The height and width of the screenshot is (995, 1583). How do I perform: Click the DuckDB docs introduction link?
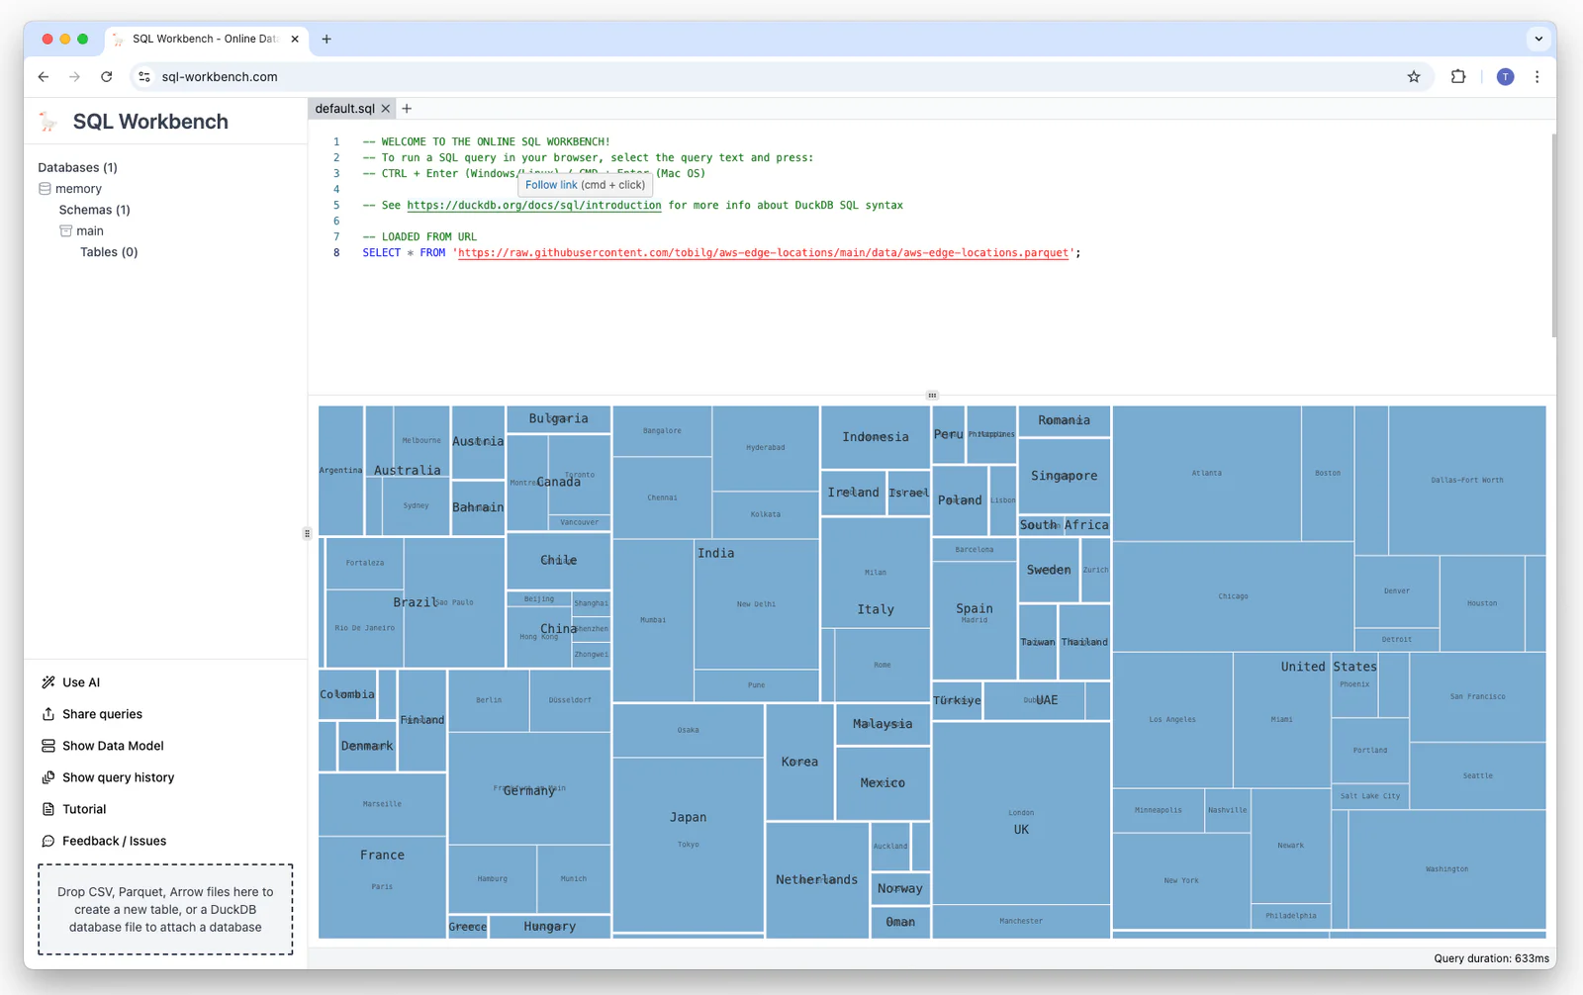(x=534, y=205)
